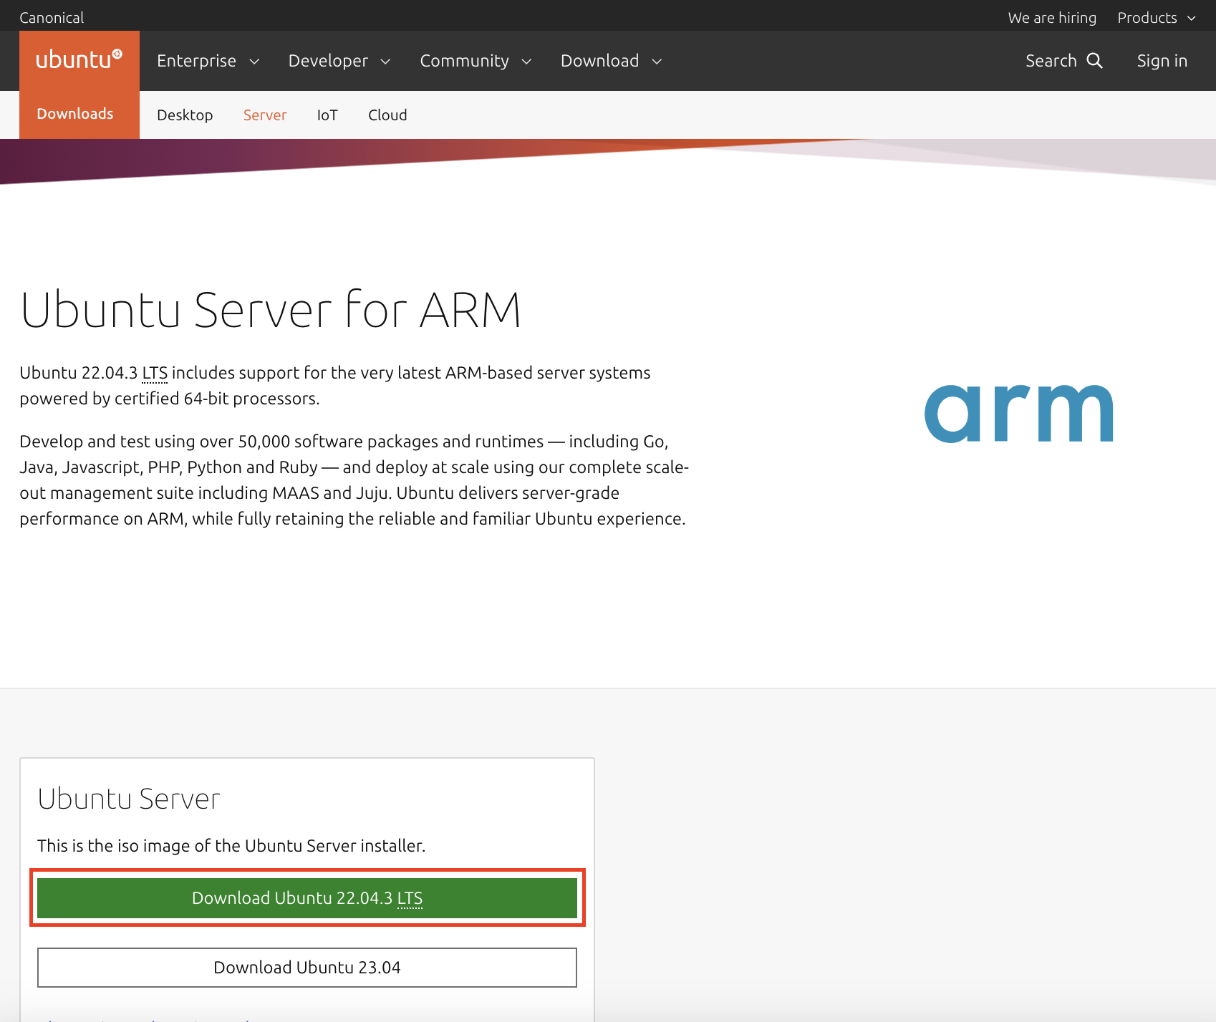The height and width of the screenshot is (1022, 1216).
Task: Open the Products menu label
Action: pyautogui.click(x=1147, y=17)
